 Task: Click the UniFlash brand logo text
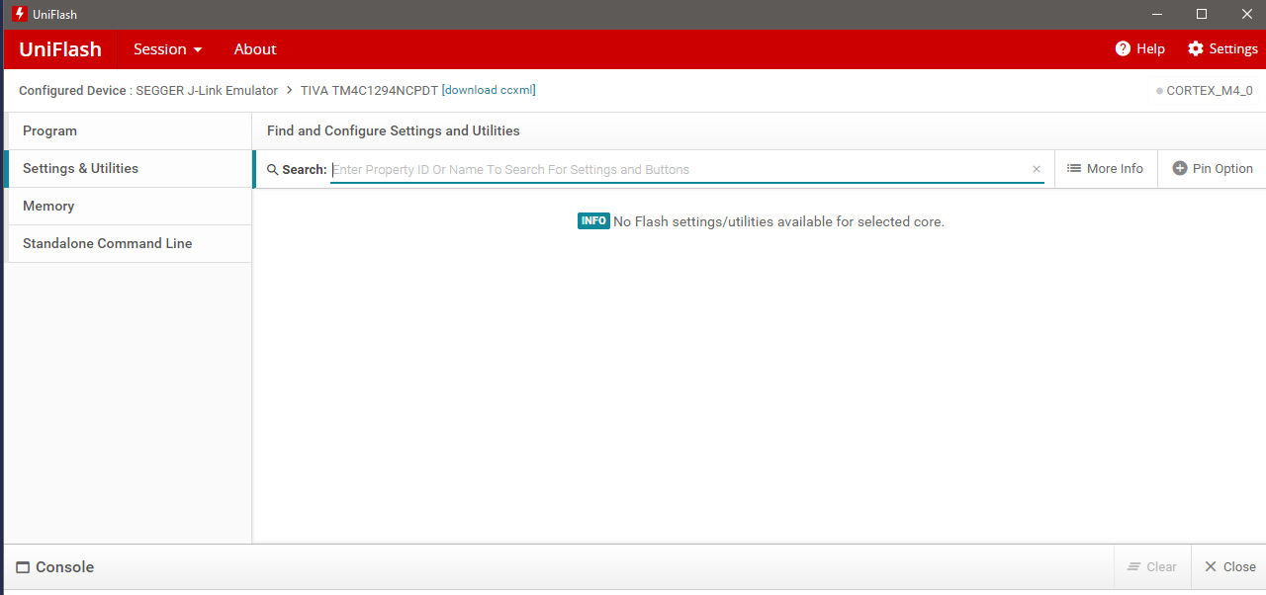(x=60, y=49)
